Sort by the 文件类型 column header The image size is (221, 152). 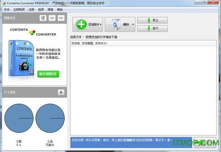click(x=88, y=43)
